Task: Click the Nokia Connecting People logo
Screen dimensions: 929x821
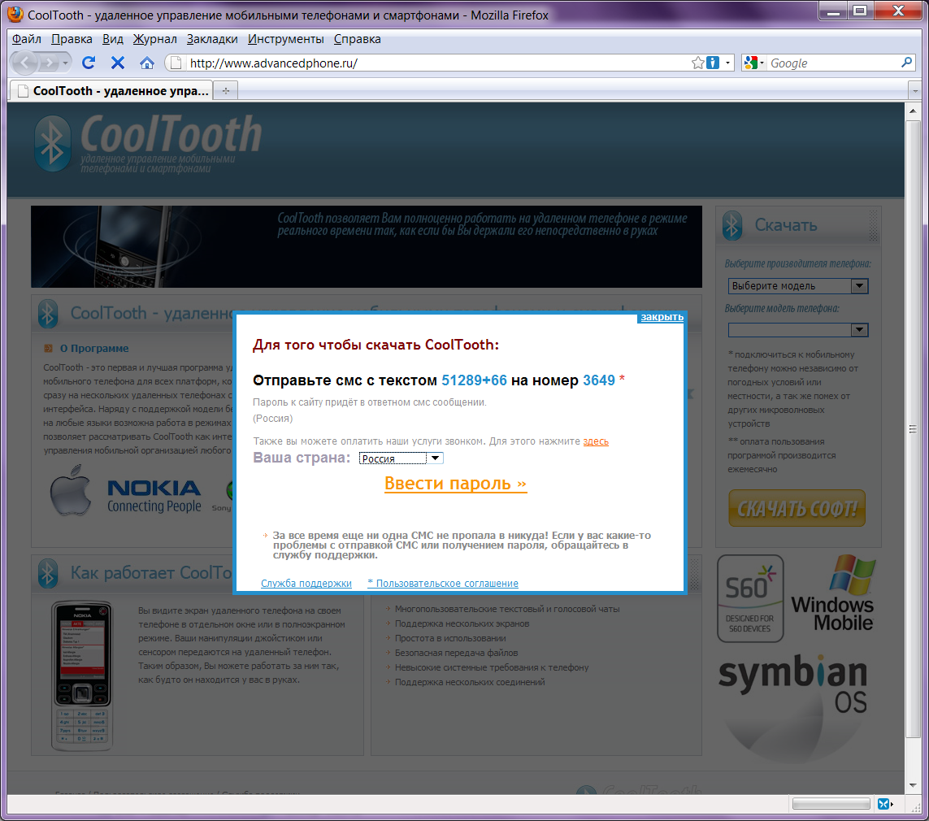Action: [154, 496]
